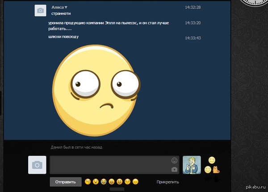
Task: Insert the winking emoji from quick row
Action: [x=88, y=182]
